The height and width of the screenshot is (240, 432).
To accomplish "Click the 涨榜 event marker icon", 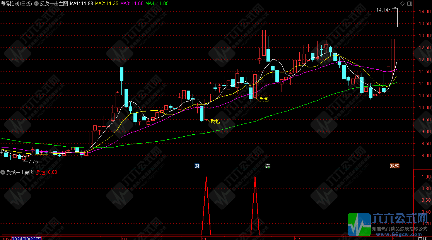I will pos(394,166).
